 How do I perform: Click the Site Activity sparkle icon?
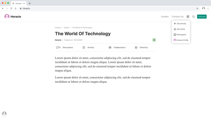(x=175, y=23)
